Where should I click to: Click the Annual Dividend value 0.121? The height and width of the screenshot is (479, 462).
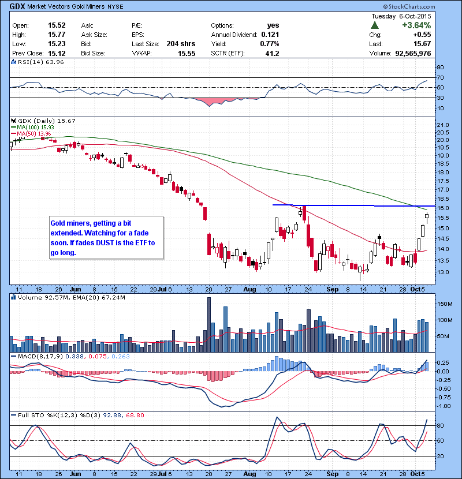[x=270, y=35]
